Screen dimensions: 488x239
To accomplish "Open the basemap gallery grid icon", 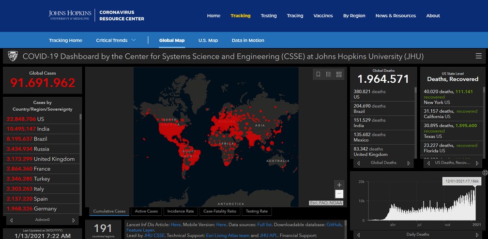I will click(x=339, y=74).
